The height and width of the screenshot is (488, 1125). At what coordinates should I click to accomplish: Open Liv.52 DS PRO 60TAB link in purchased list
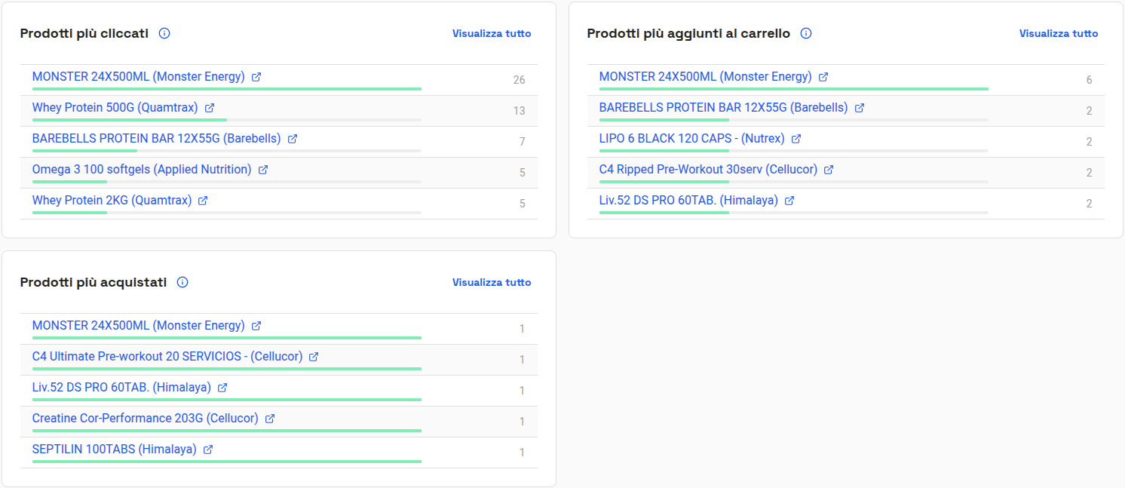(121, 387)
